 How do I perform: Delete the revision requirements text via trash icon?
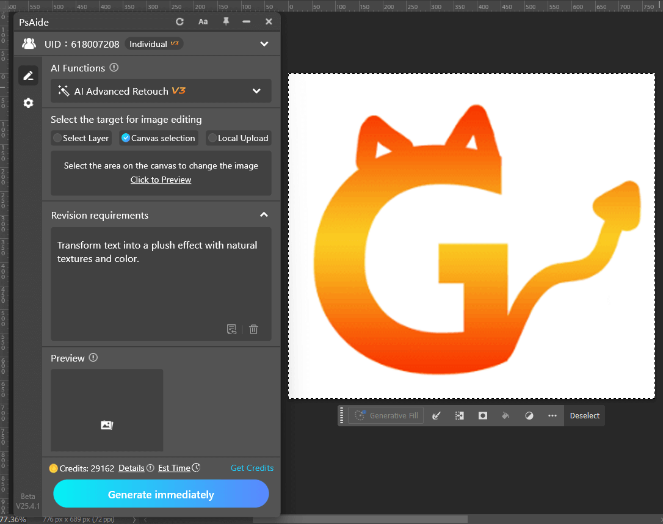pos(253,329)
